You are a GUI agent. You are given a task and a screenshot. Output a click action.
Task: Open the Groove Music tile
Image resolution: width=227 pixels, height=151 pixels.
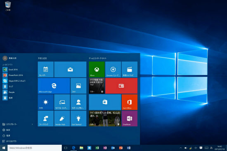click(113, 69)
